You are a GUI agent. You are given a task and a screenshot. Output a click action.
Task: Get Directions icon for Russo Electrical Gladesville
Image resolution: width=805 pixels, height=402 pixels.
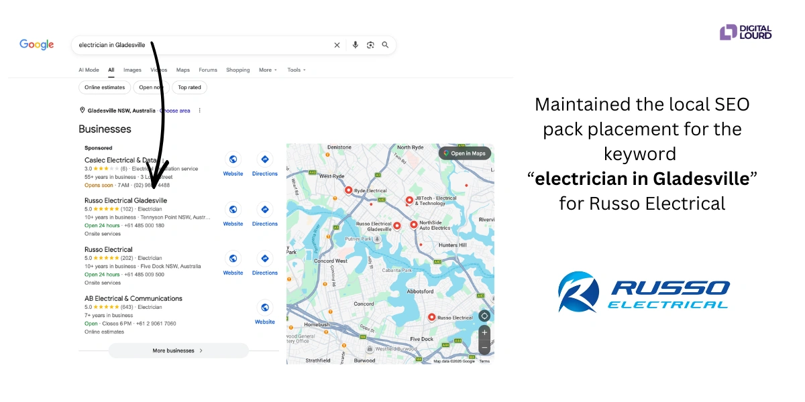265,210
